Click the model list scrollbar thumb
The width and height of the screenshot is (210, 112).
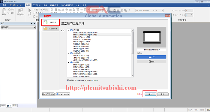pyautogui.click(x=132, y=43)
